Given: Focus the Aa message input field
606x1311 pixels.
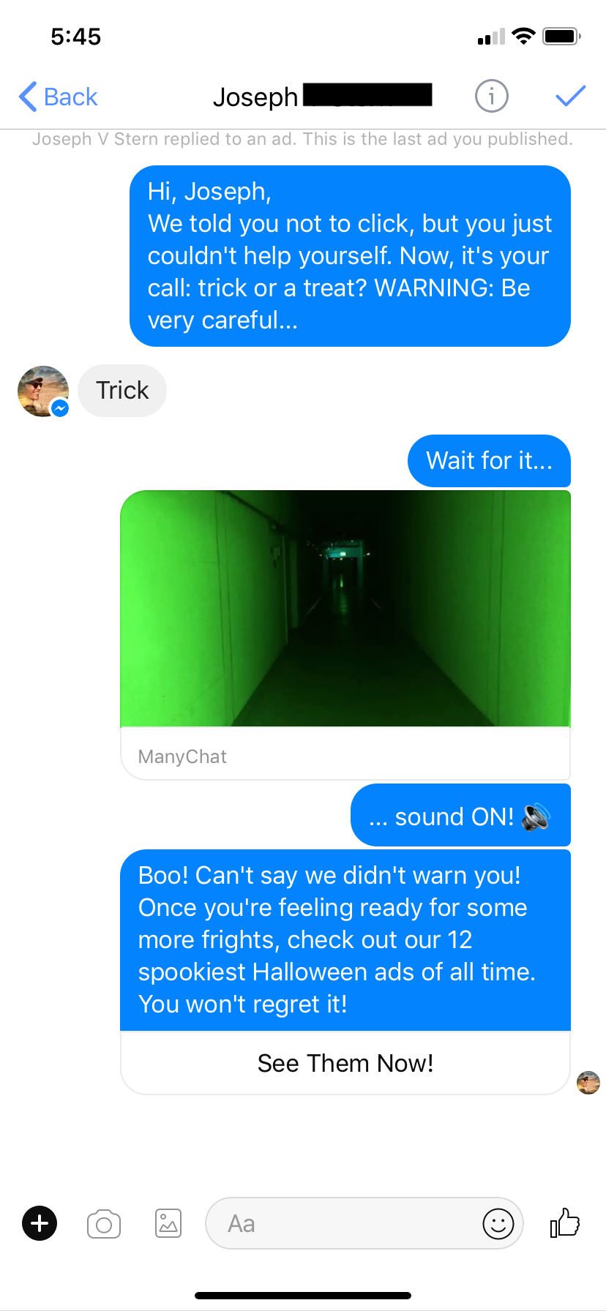Looking at the screenshot, I should [364, 1223].
